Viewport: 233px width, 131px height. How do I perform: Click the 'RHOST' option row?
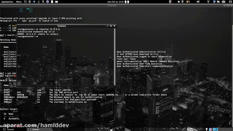37,90
